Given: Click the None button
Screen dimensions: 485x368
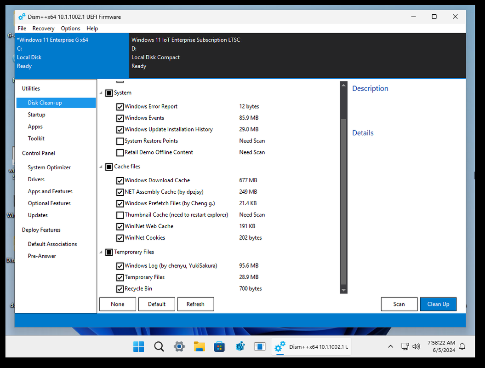Looking at the screenshot, I should [x=118, y=304].
